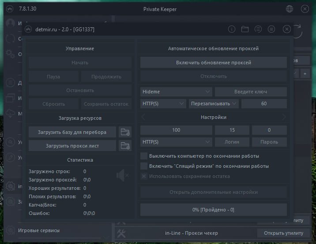Toggle the muted speaker icon in Статистика
Viewport: 316px width, 244px height.
pos(122,175)
